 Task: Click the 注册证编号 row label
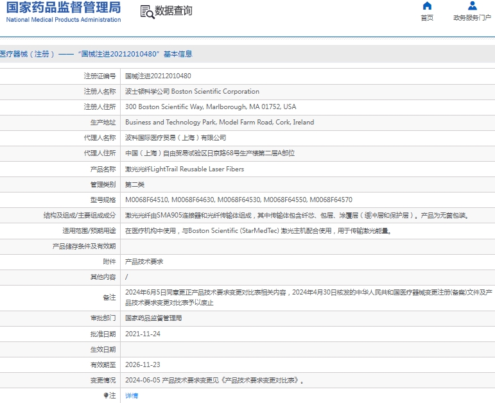[100, 76]
